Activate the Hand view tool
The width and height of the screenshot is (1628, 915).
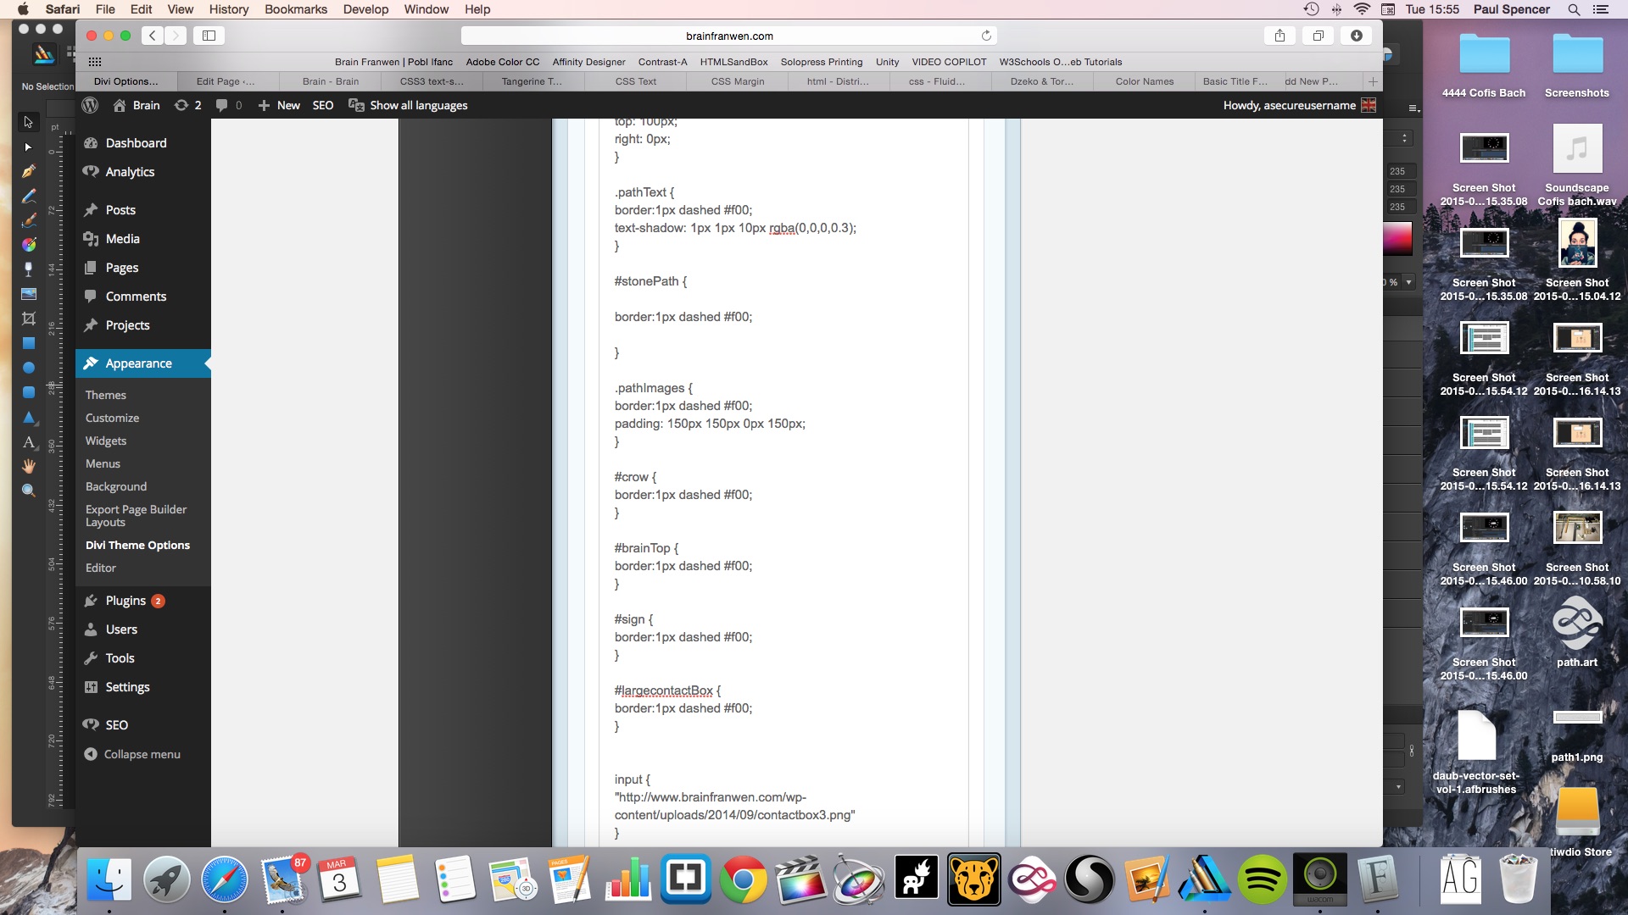(x=28, y=466)
